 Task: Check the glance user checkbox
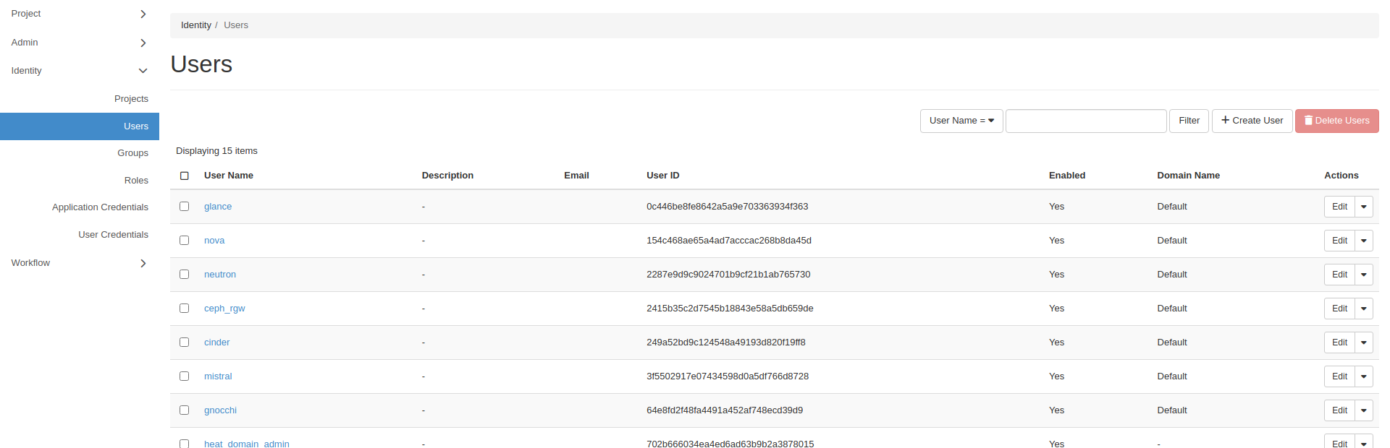click(185, 207)
